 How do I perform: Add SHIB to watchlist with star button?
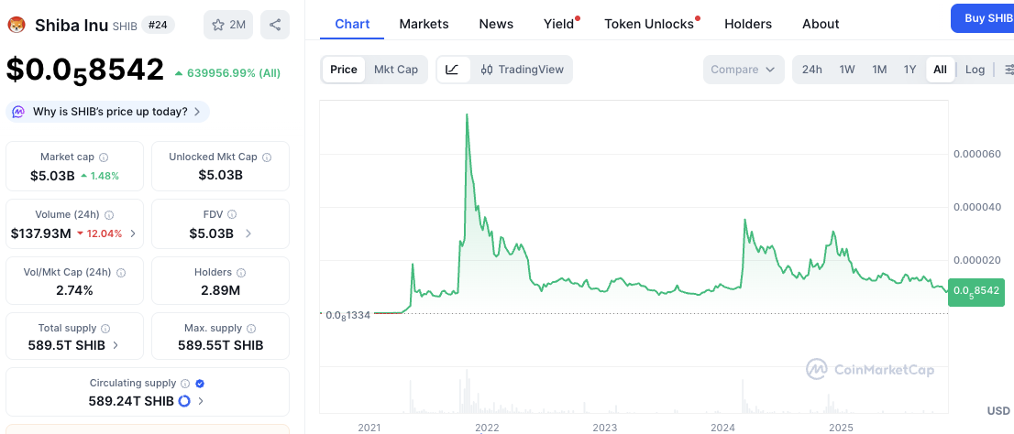point(228,25)
